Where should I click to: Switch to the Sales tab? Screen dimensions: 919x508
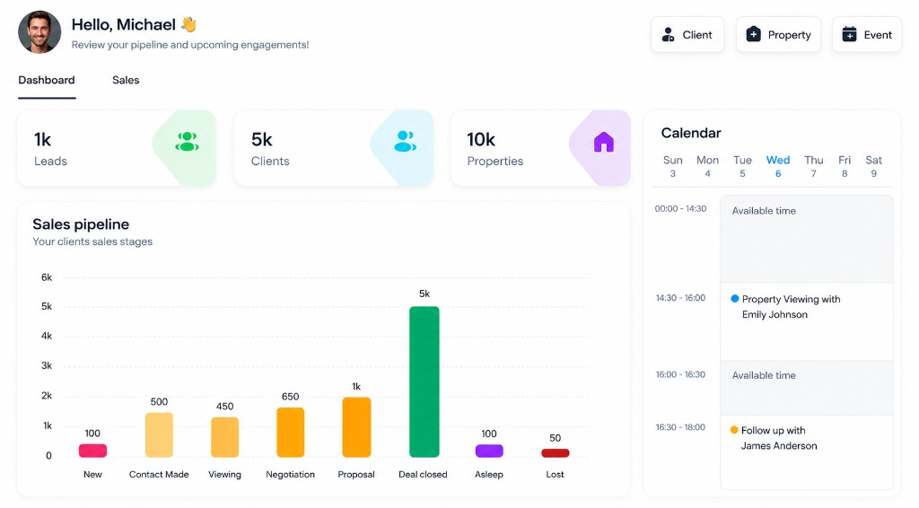point(126,80)
